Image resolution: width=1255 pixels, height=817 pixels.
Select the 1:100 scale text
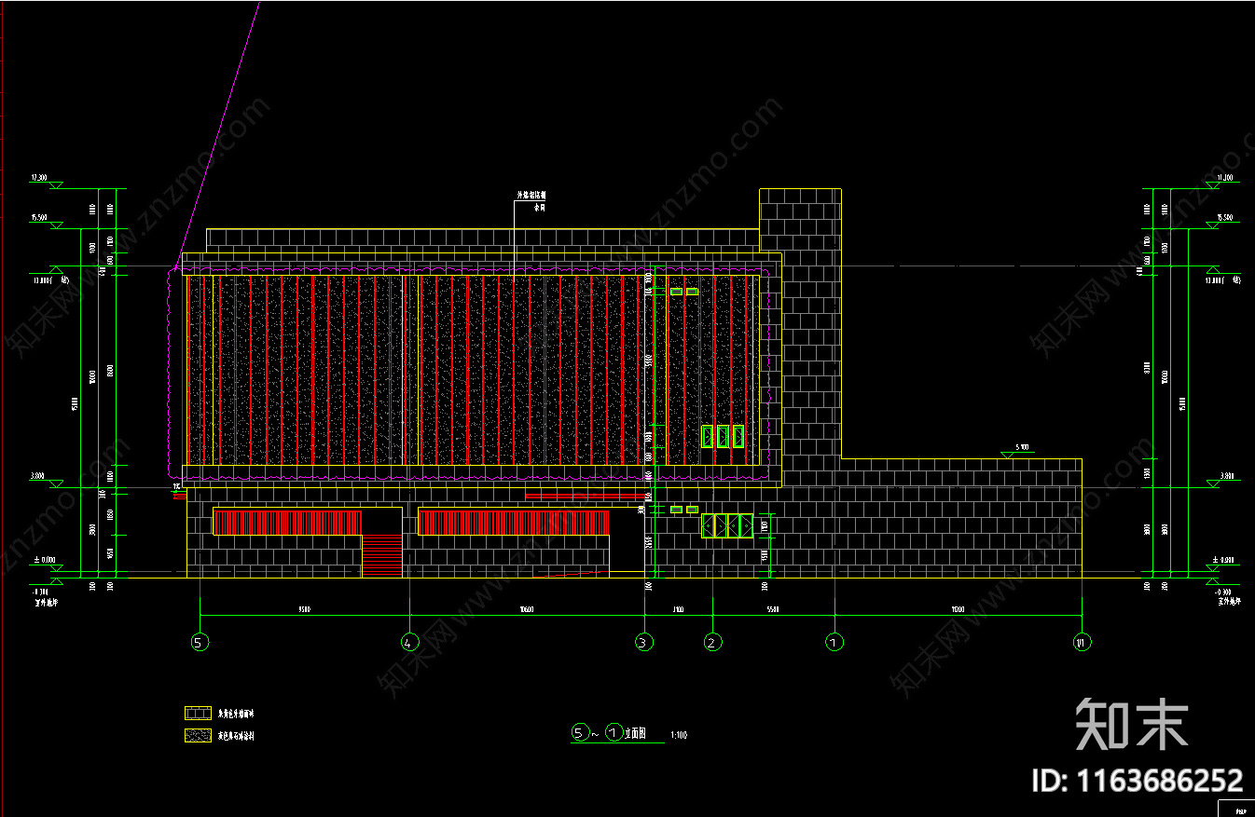click(679, 736)
